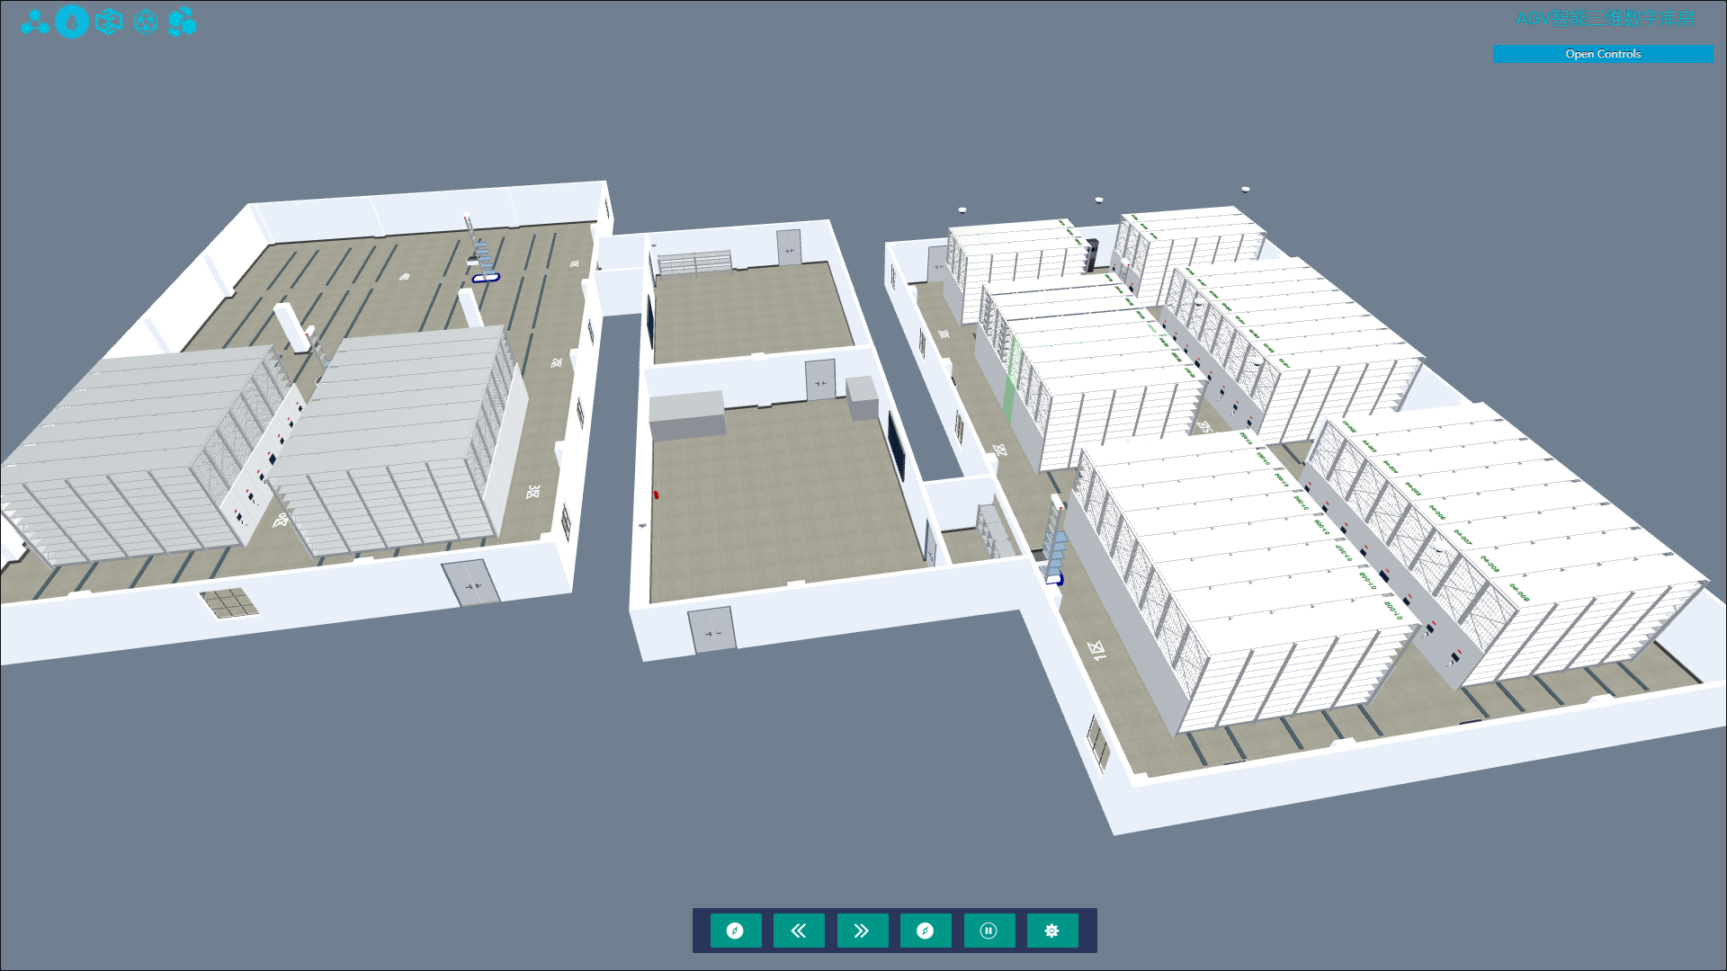1727x971 pixels.
Task: Click the second compass icon in bottom toolbar
Action: 925,931
